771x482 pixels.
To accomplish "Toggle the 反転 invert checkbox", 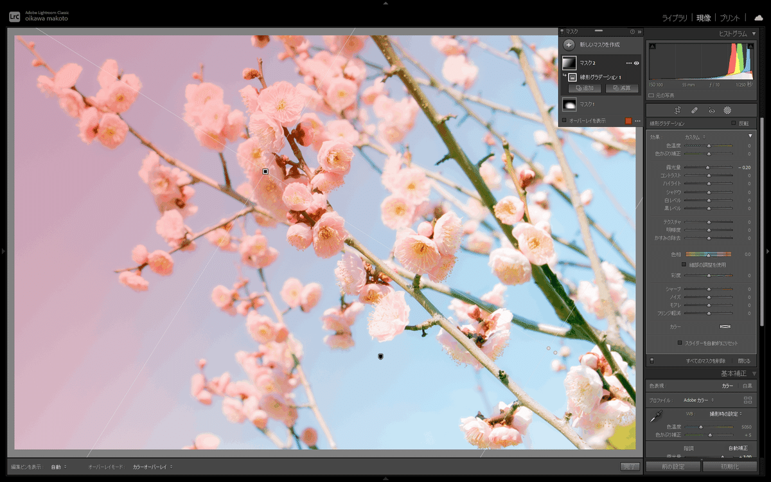I will pos(734,123).
